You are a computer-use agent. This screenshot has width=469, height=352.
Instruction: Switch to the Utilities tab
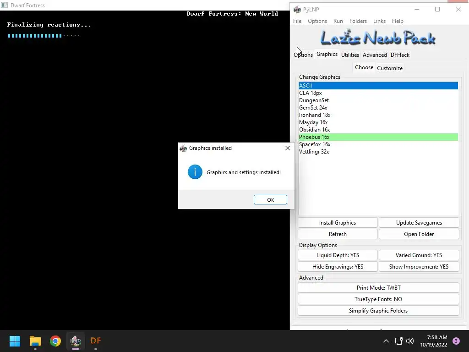pos(350,55)
